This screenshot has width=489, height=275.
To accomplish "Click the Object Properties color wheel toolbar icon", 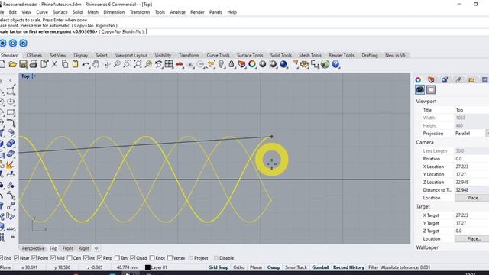I will click(252, 64).
